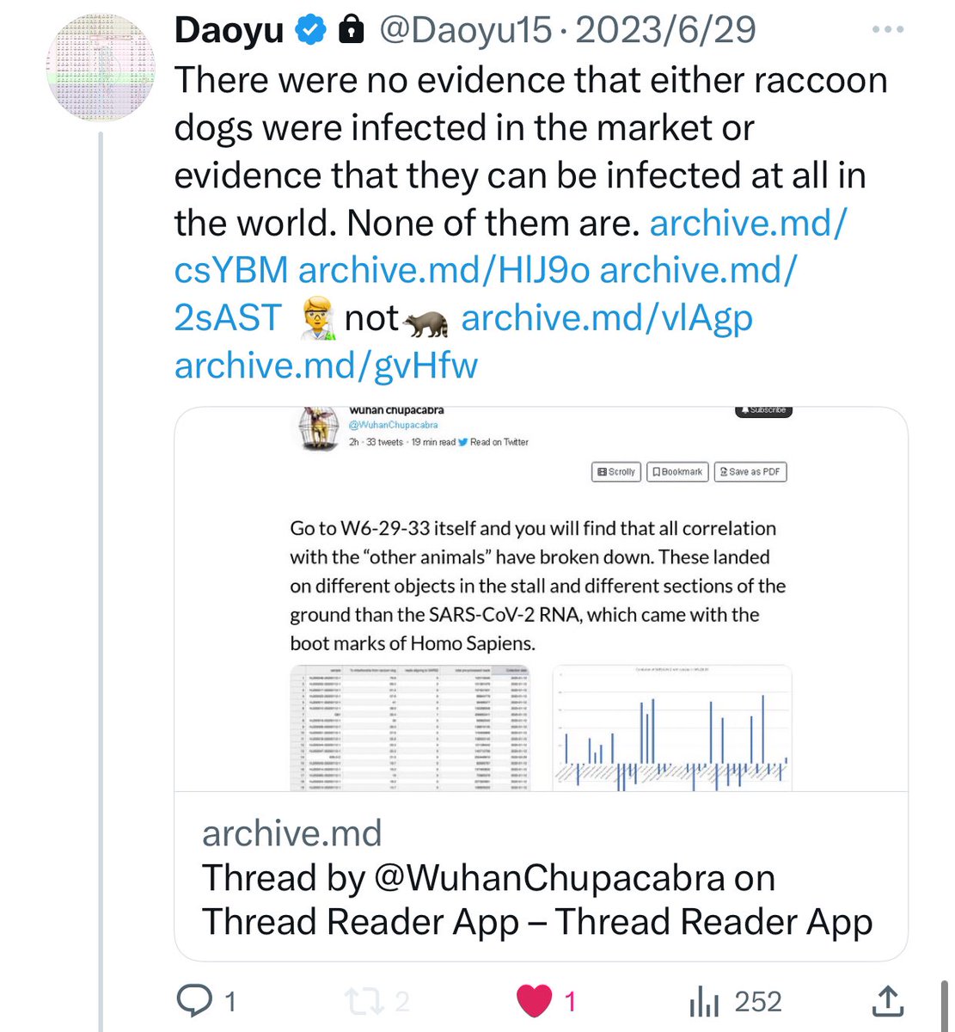Click the Daoyu display name
Screen dimensions: 955x1032
(229, 31)
